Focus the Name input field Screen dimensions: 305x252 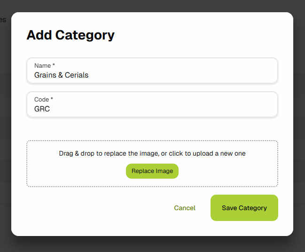tap(152, 71)
